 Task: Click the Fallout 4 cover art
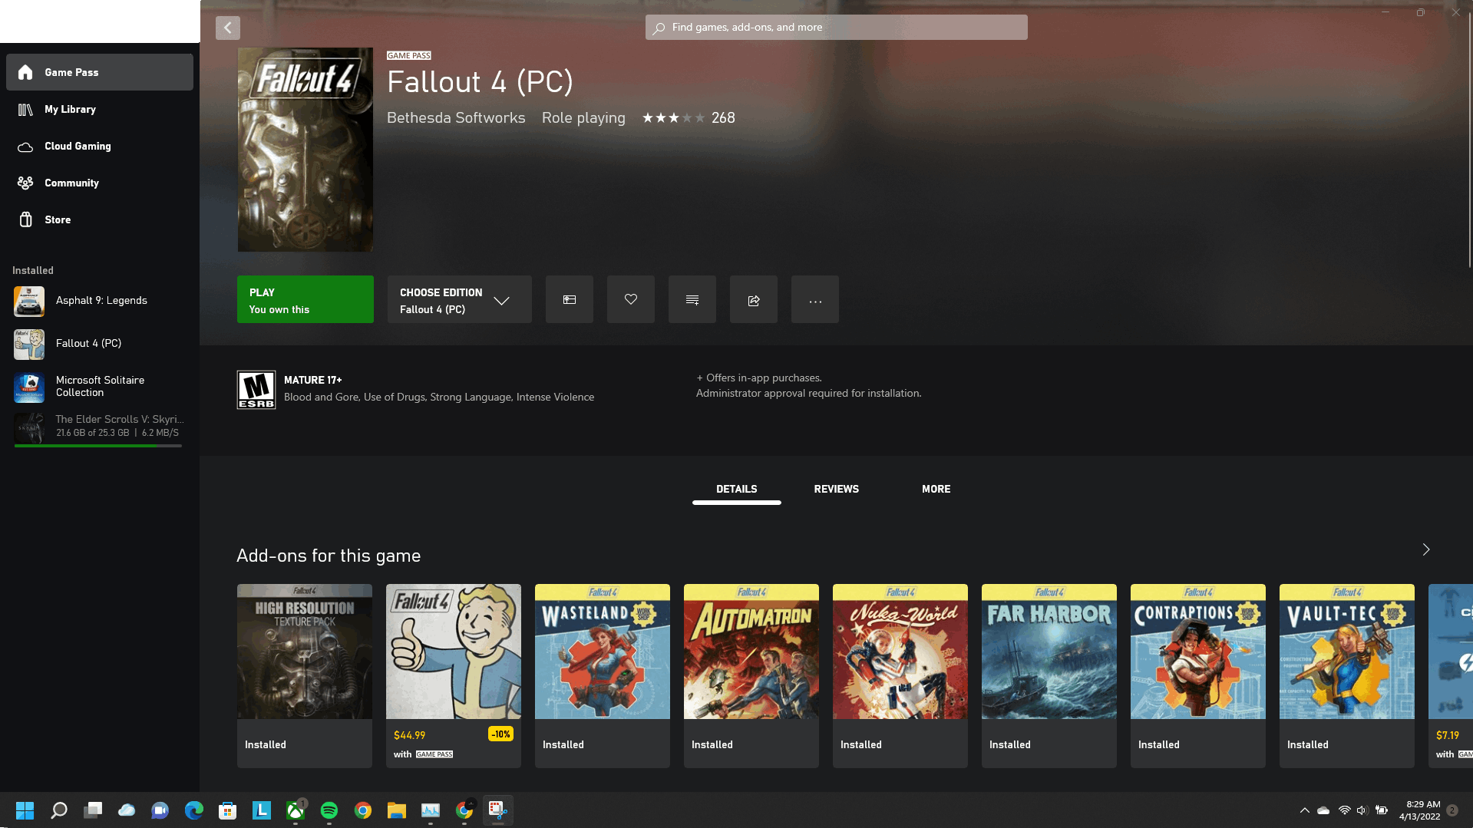point(305,150)
